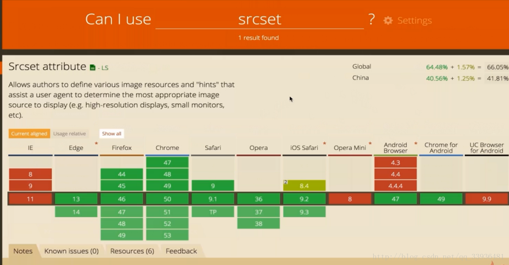This screenshot has height=265, width=509.
Task: Switch to Usage relative view
Action: (69, 134)
